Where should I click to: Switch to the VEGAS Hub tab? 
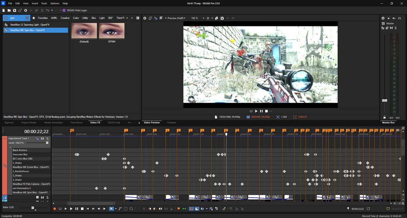tap(114, 122)
